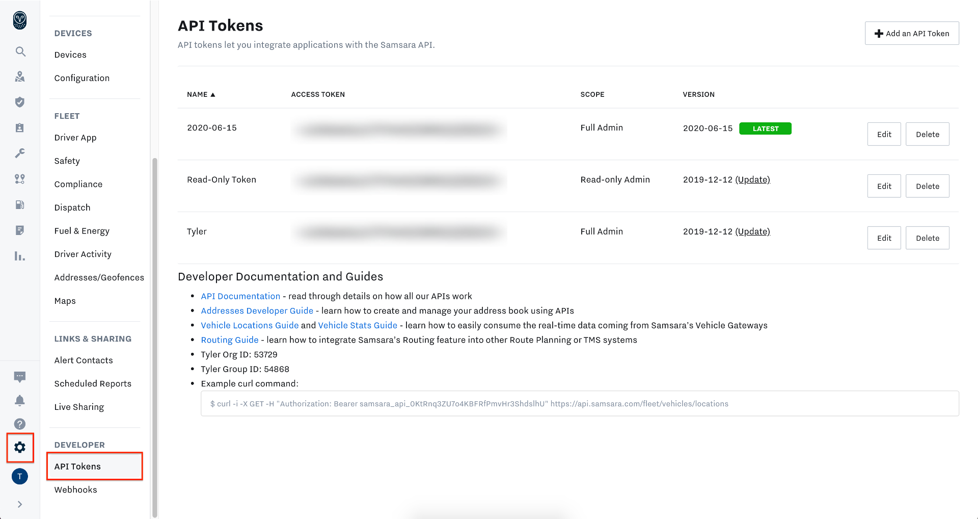Open Dispatch settings

coord(72,207)
